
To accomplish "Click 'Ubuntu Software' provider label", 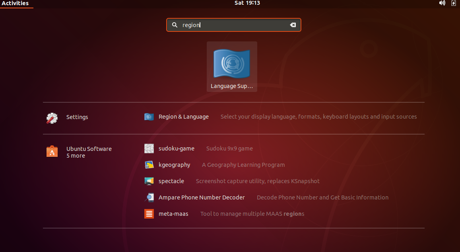I will pyautogui.click(x=89, y=148).
